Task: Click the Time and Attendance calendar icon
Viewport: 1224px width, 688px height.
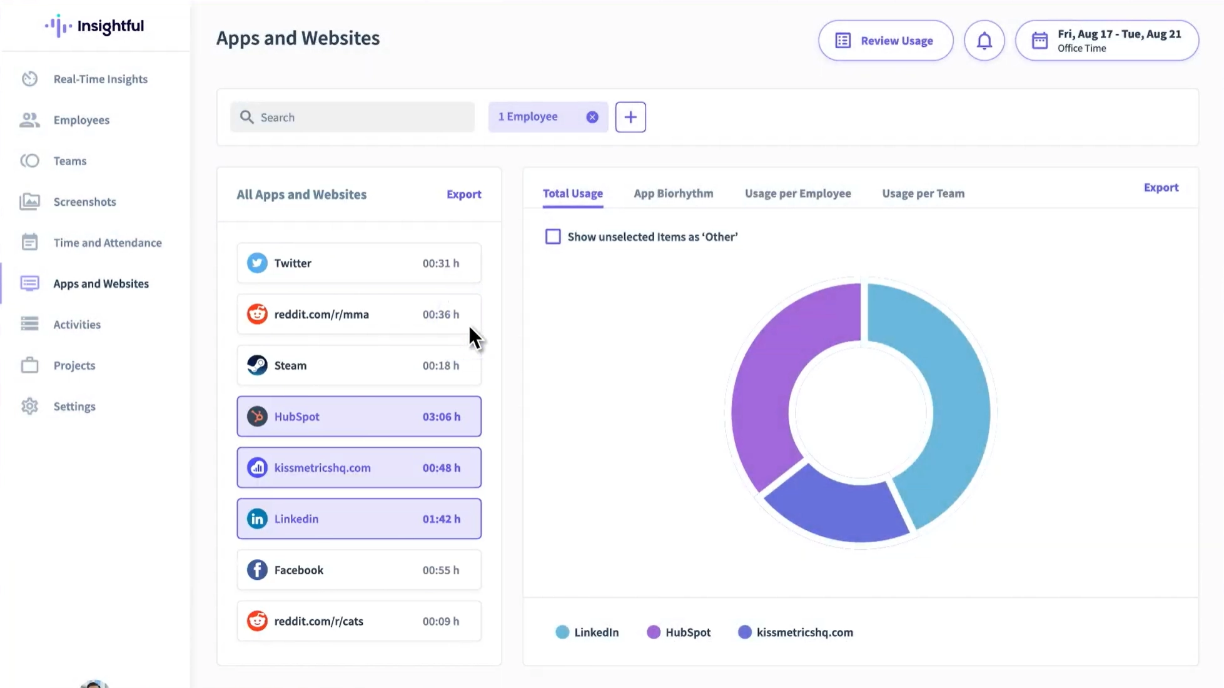Action: 29,242
